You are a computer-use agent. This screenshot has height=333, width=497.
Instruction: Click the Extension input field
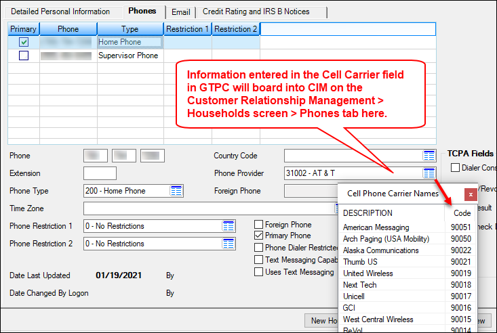[x=100, y=173]
